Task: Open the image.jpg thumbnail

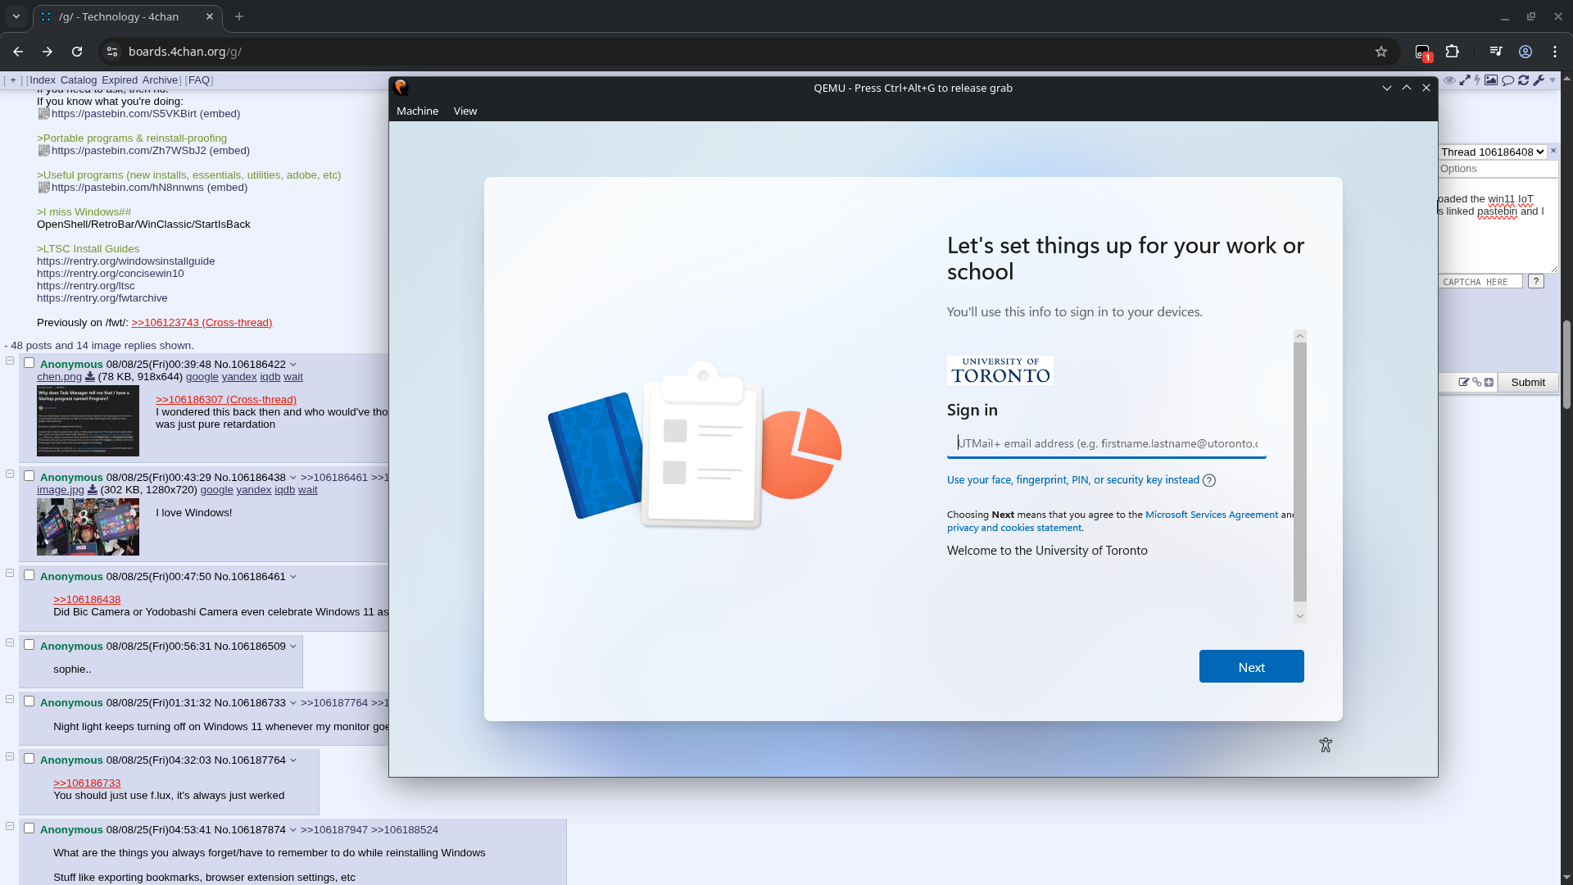Action: point(88,528)
